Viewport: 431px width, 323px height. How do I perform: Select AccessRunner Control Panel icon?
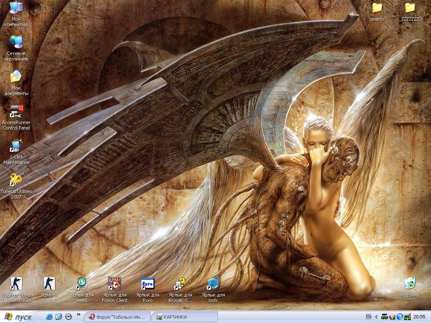coord(16,117)
